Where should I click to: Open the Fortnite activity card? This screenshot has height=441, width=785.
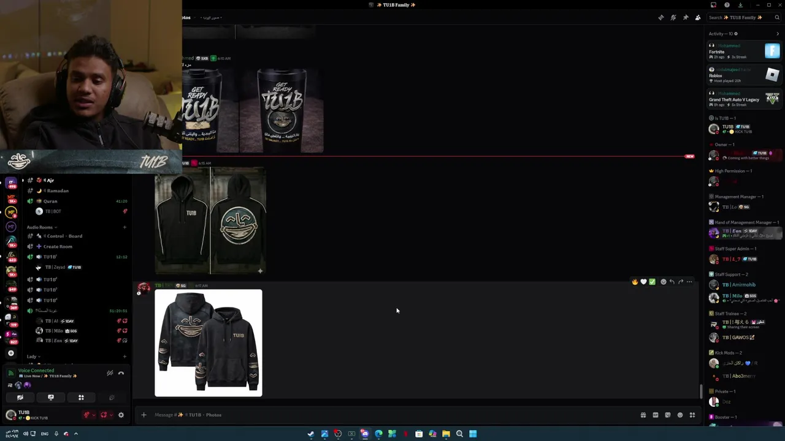[x=744, y=51]
